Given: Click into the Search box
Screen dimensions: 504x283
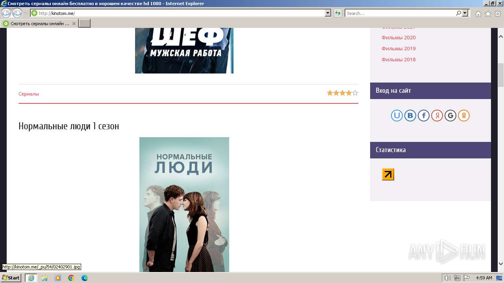Looking at the screenshot, I should 400,13.
